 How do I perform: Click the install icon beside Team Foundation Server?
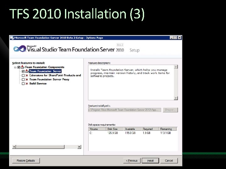[27, 71]
